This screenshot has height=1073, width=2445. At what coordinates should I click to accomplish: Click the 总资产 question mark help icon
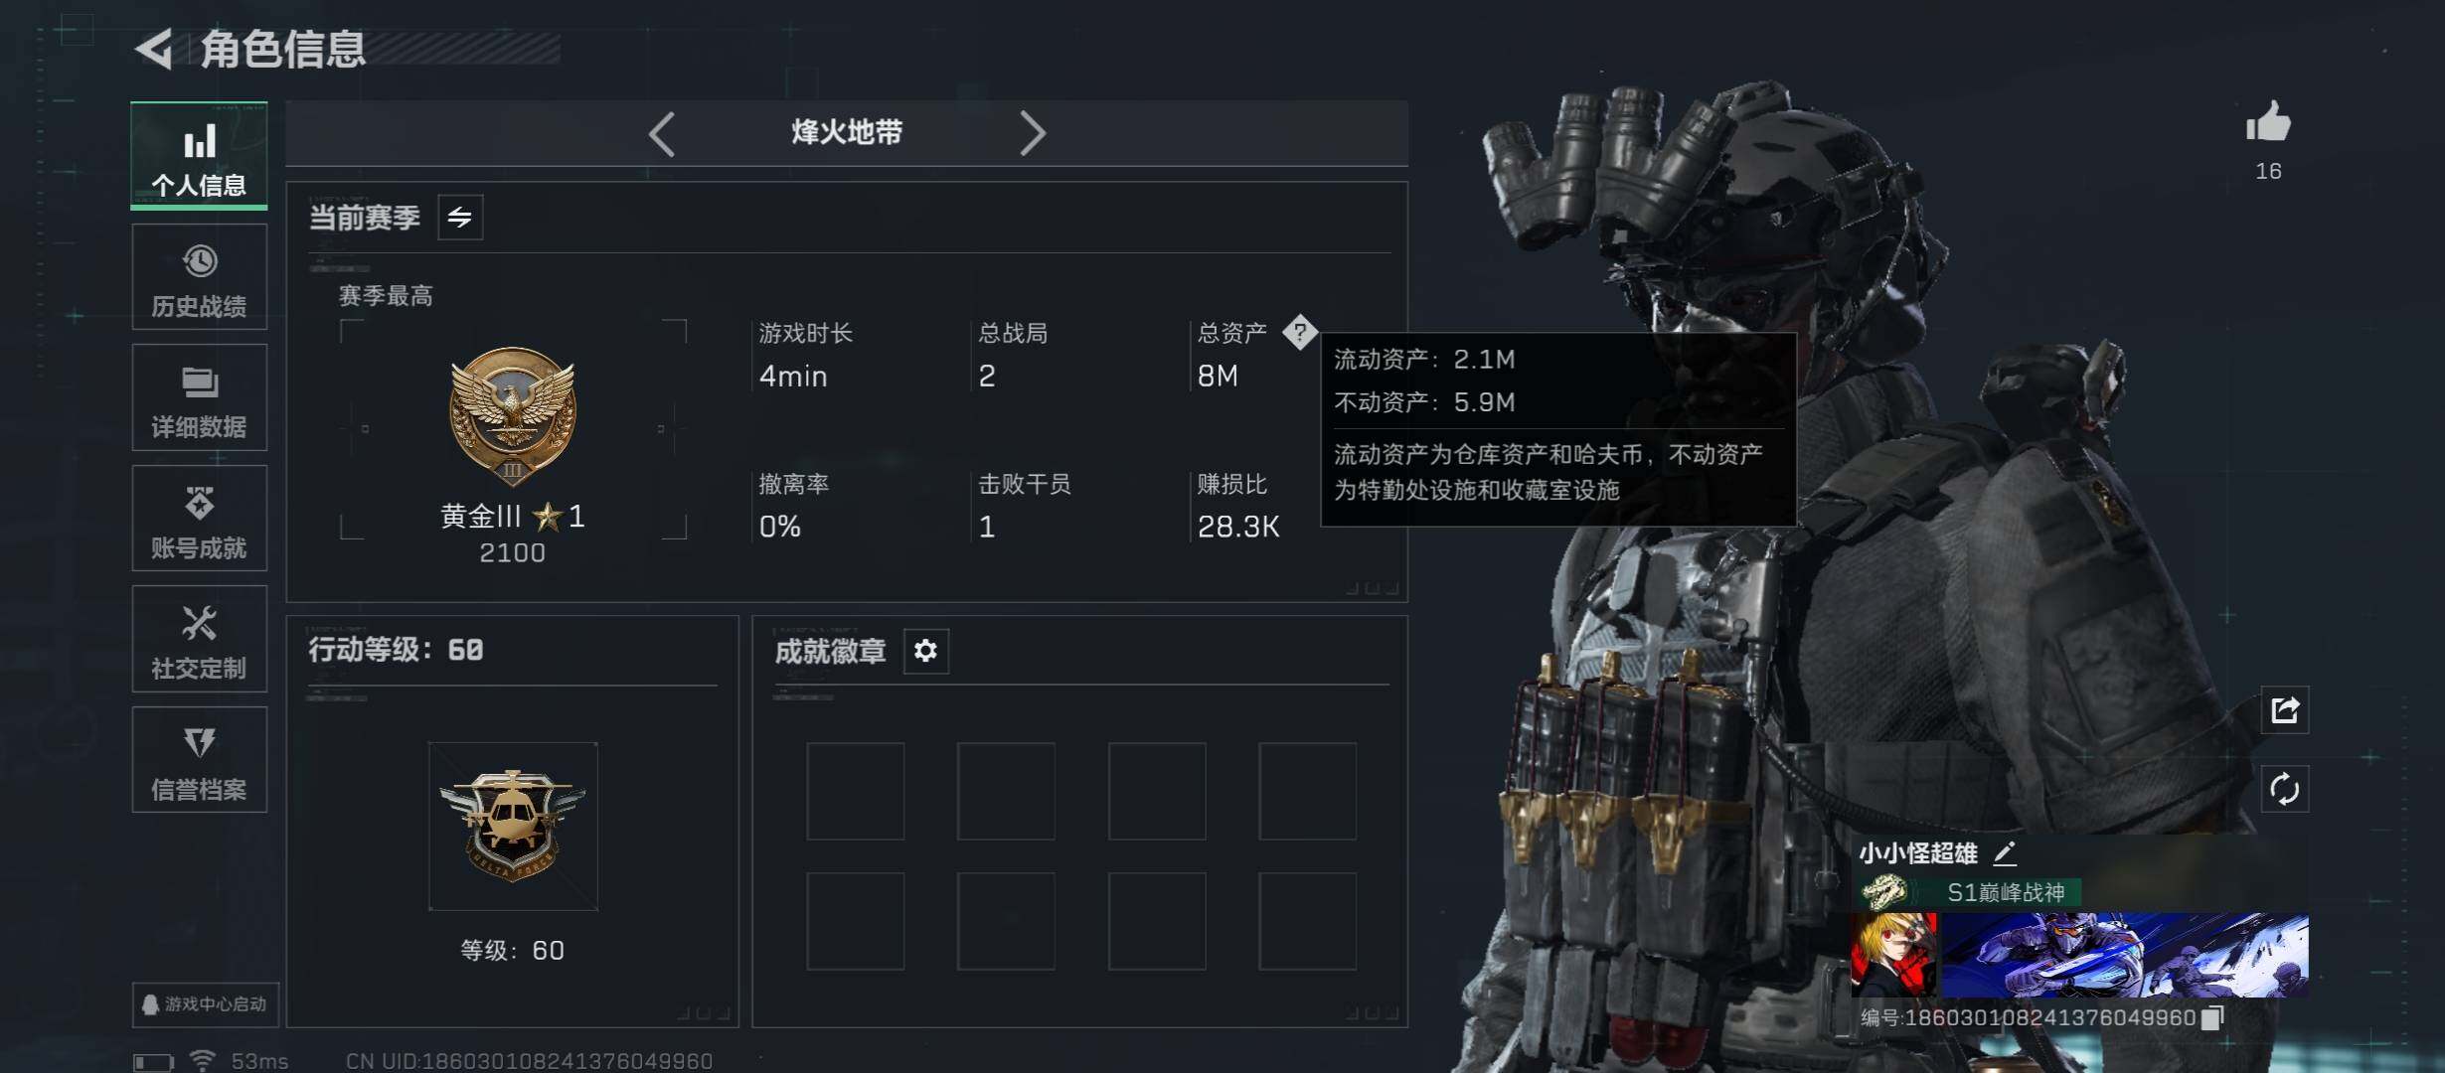pos(1299,333)
